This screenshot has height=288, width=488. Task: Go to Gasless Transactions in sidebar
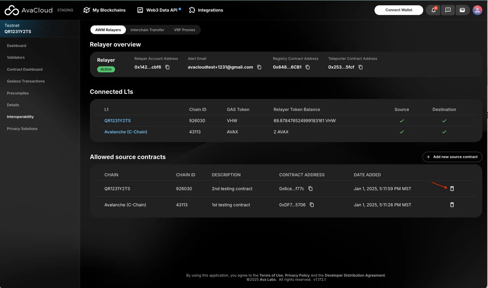26,81
